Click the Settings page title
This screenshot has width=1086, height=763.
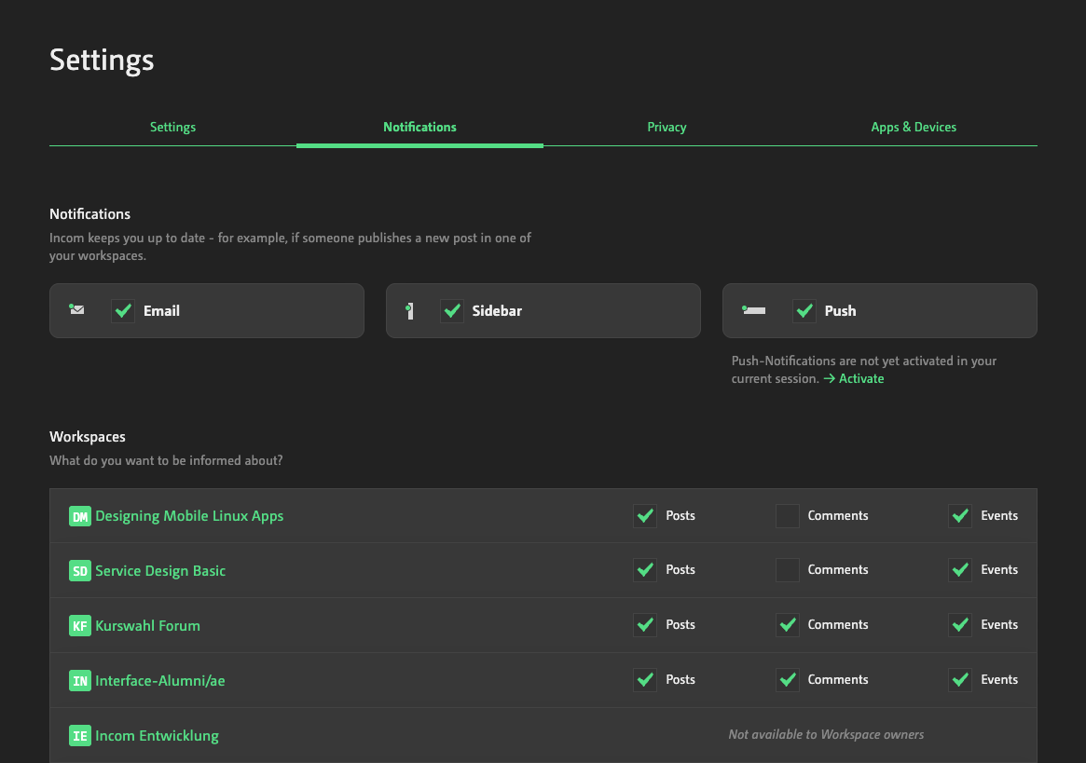(102, 61)
